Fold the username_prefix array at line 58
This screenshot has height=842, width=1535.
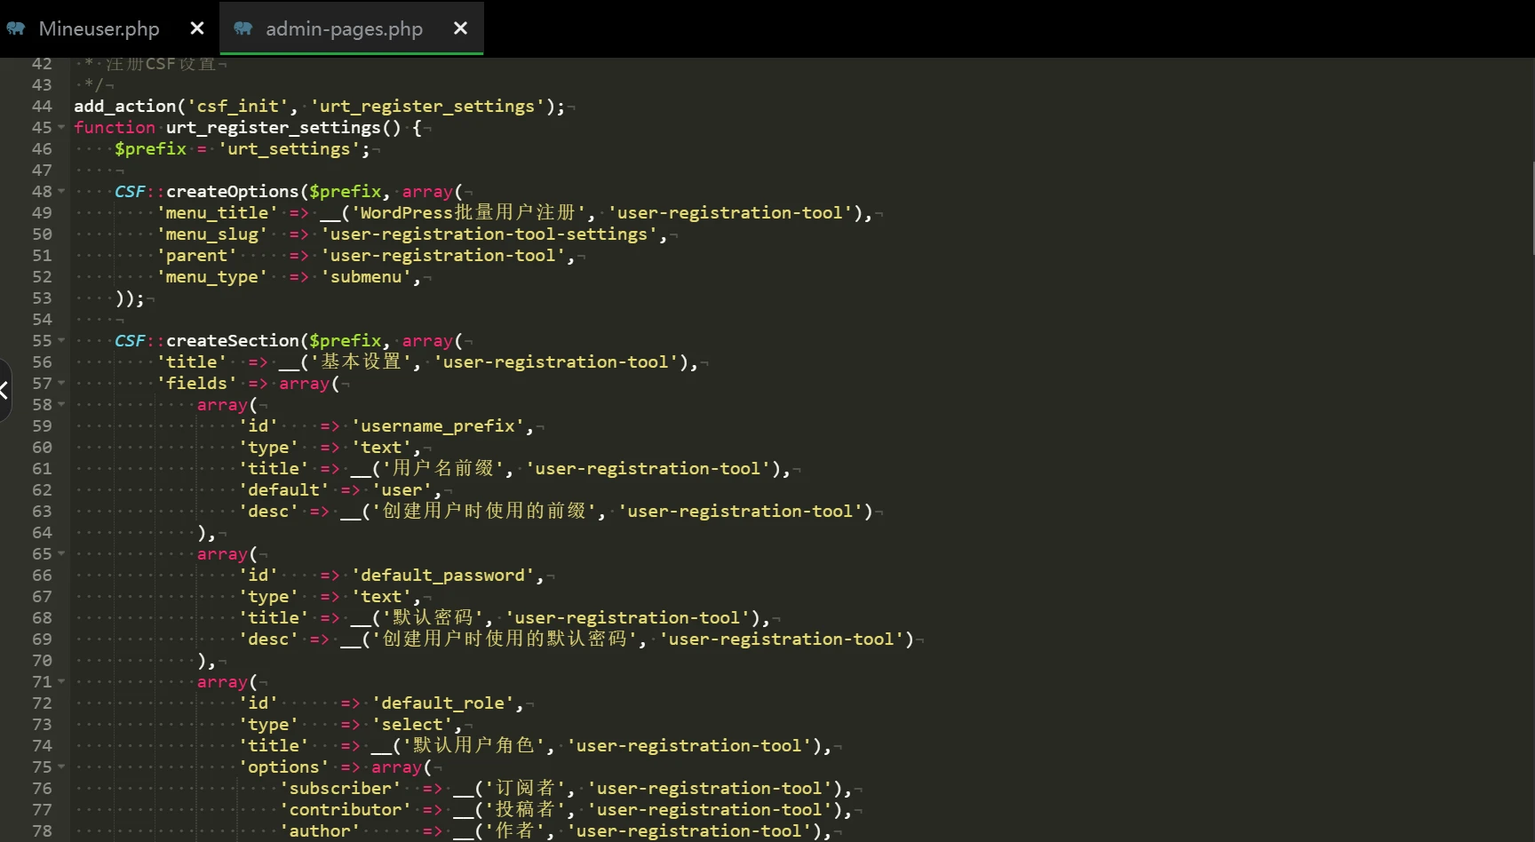pyautogui.click(x=61, y=404)
